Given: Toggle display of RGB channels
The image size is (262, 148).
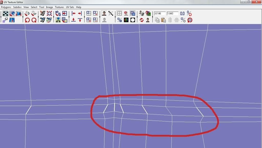Looking at the screenshot, I should click(126, 20).
